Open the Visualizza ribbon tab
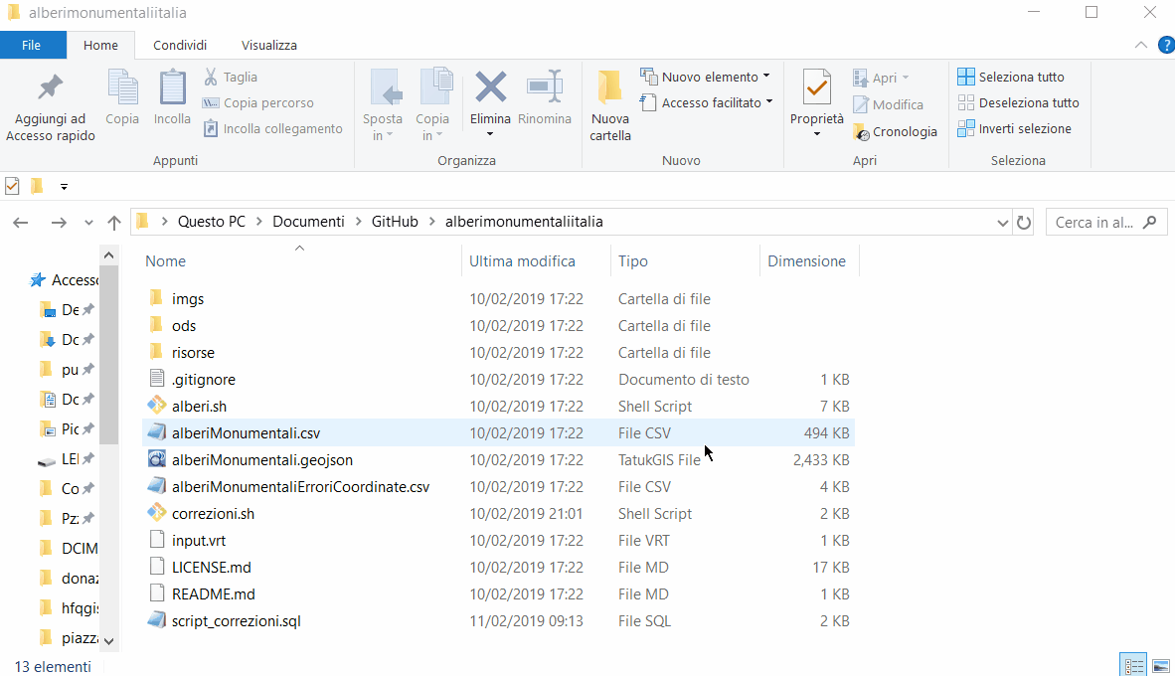This screenshot has width=1175, height=676. tap(268, 45)
